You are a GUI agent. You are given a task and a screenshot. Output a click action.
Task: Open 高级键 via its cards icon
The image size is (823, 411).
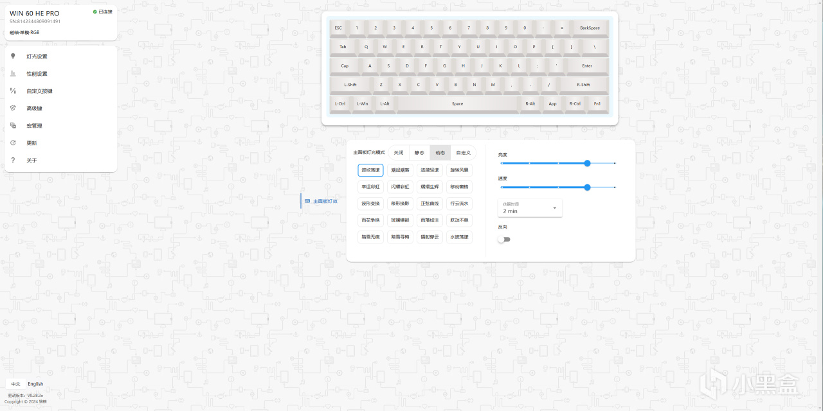click(x=13, y=109)
